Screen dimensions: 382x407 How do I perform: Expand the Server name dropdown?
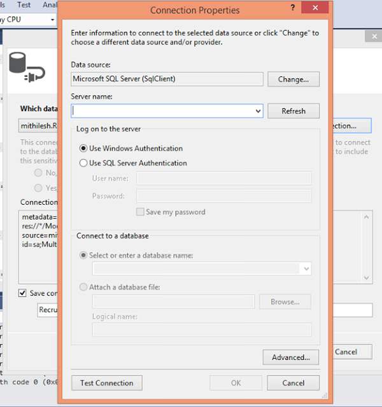(258, 111)
